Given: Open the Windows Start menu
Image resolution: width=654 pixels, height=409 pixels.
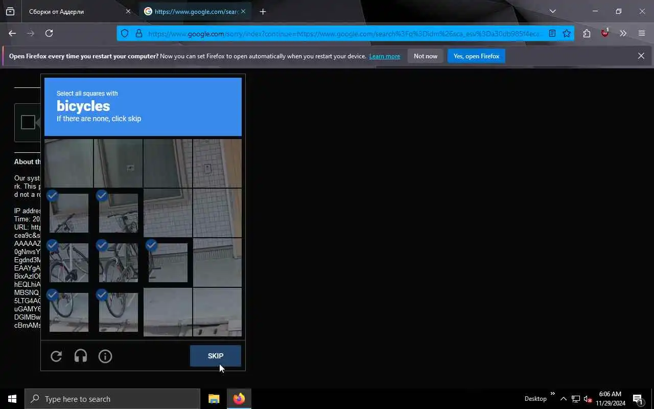Looking at the screenshot, I should tap(12, 399).
